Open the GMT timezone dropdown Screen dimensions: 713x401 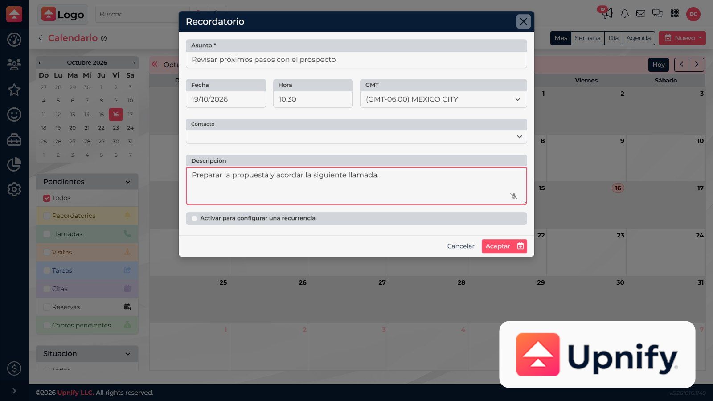coord(443,99)
